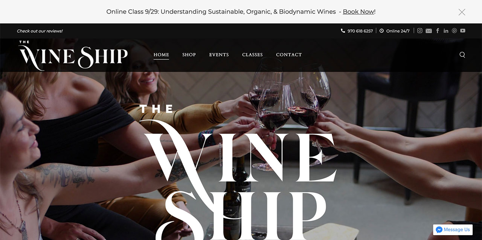Open the YouTube channel icon
This screenshot has height=240, width=482.
tap(463, 31)
